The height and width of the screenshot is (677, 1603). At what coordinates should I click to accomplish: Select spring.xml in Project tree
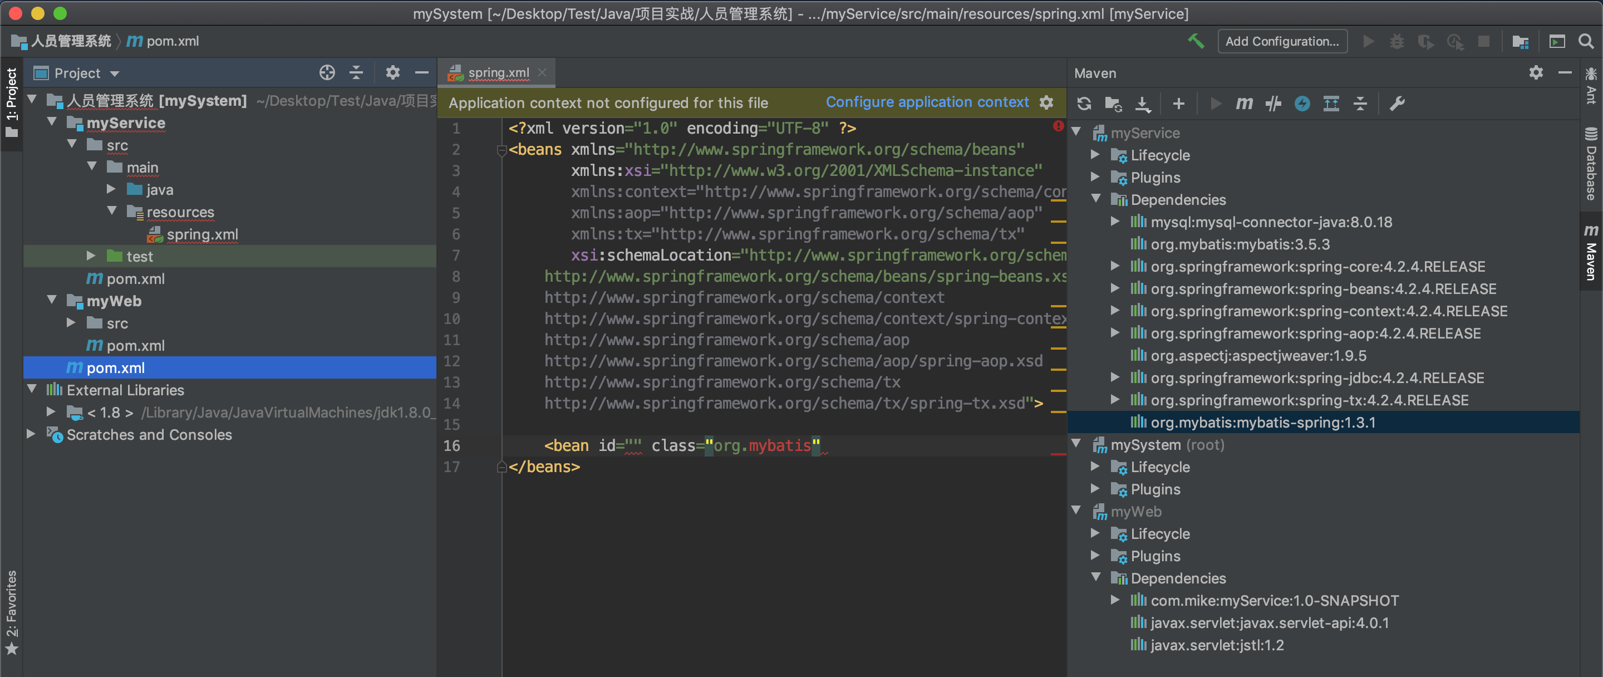pyautogui.click(x=202, y=234)
